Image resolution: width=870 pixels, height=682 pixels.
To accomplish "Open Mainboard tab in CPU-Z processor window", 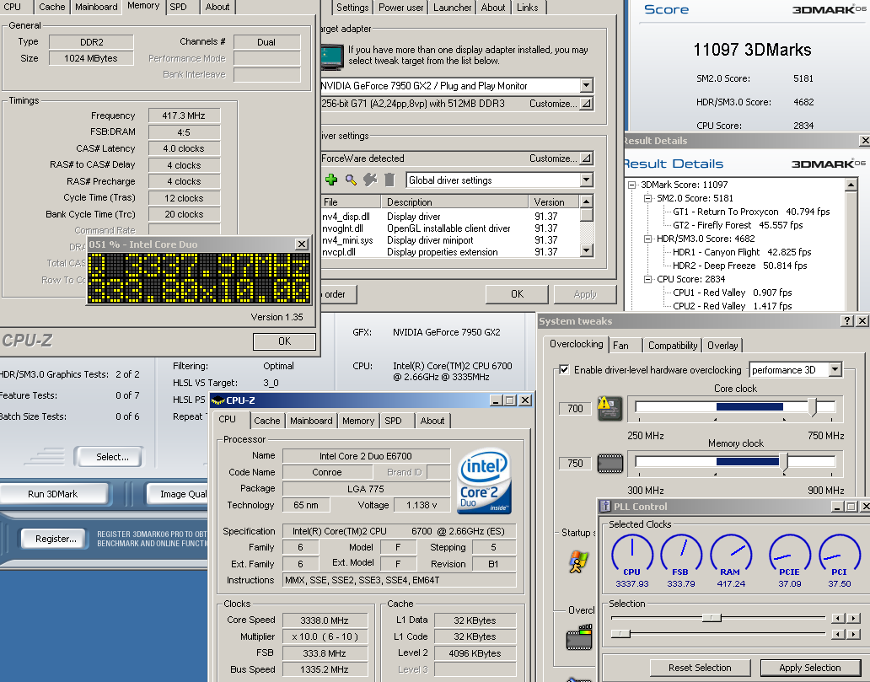I will [311, 421].
